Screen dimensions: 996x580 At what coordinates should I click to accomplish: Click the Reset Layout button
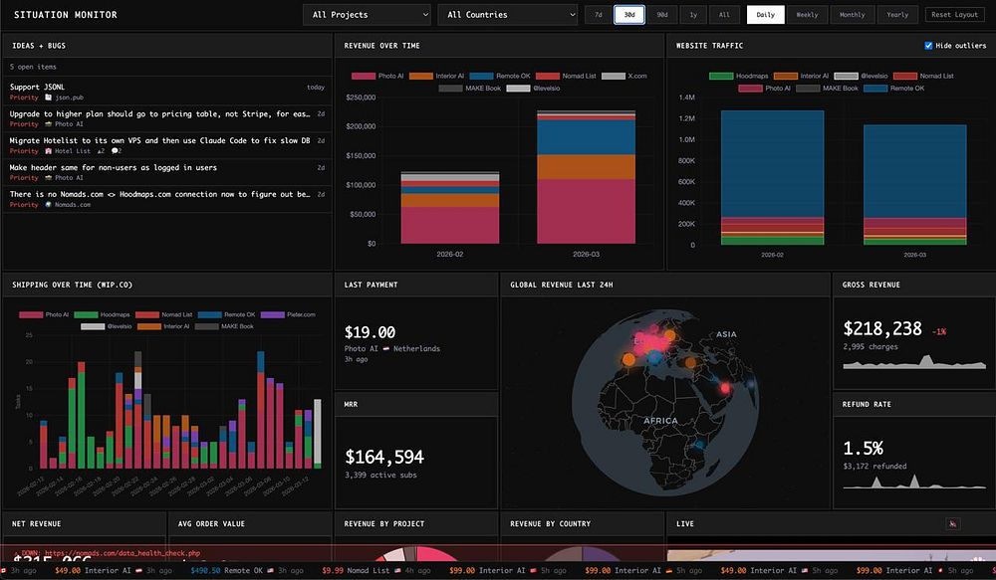tap(954, 15)
